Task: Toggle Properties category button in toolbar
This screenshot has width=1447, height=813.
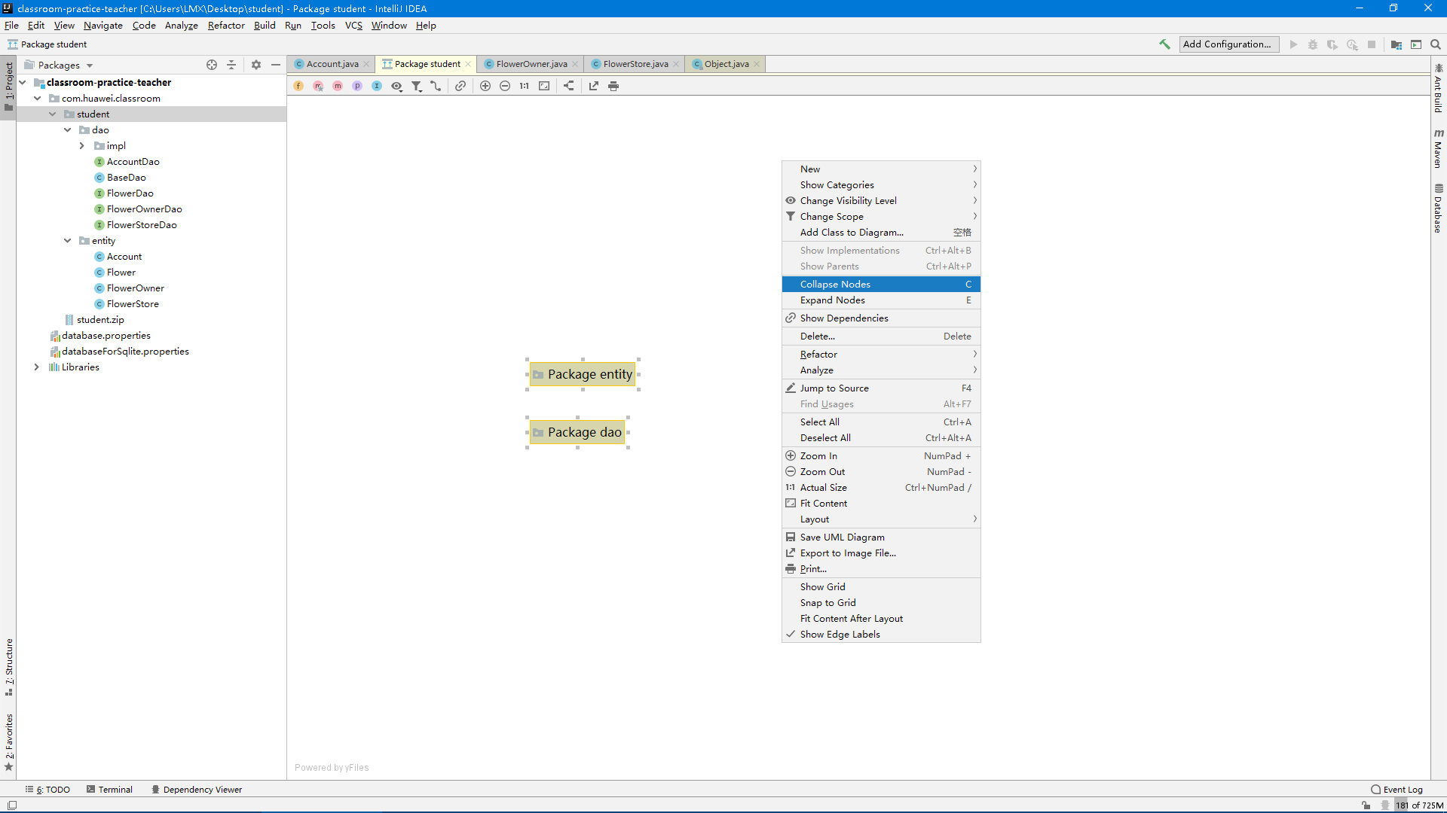Action: [x=357, y=86]
